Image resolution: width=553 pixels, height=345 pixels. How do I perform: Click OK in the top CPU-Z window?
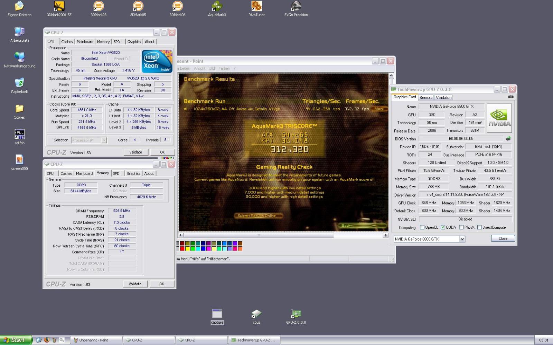click(x=162, y=152)
